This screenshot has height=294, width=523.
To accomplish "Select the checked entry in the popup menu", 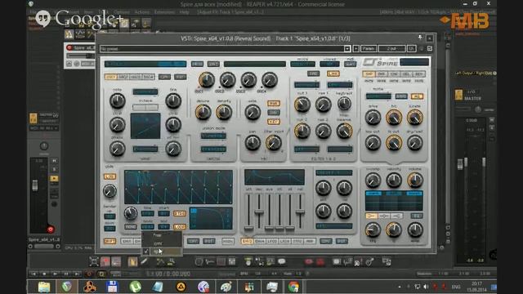I will [162, 252].
